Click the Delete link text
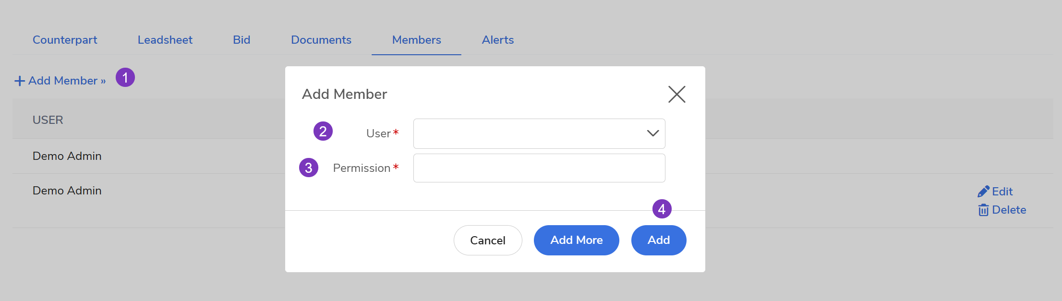 [x=1009, y=210]
